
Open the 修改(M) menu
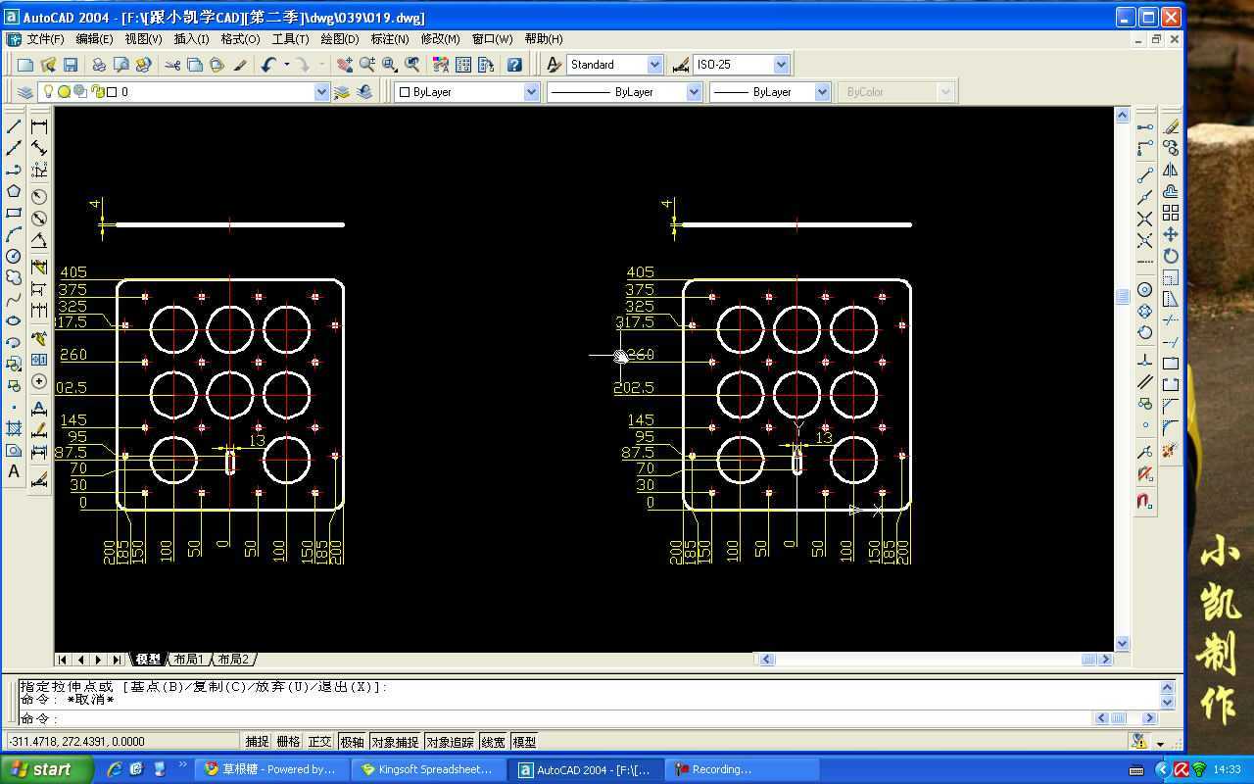pos(440,39)
